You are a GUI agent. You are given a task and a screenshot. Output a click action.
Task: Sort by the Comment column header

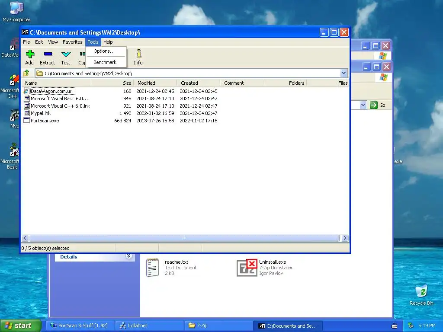pyautogui.click(x=241, y=83)
